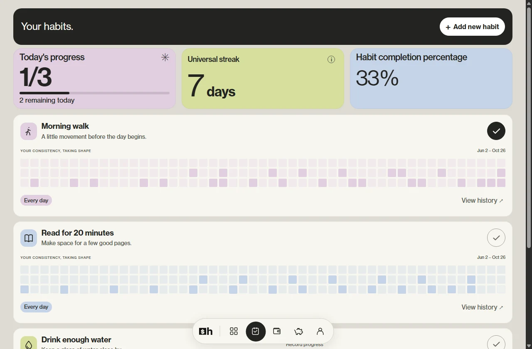532x349 pixels.
Task: Open the wallet icon in bottom nav
Action: coord(277,331)
